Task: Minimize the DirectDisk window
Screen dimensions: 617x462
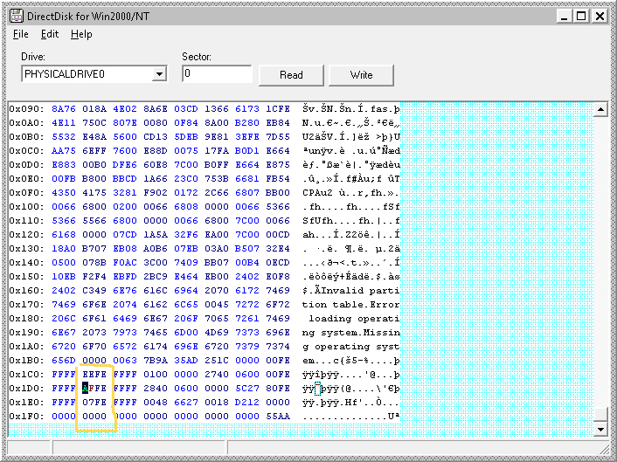Action: coord(565,16)
